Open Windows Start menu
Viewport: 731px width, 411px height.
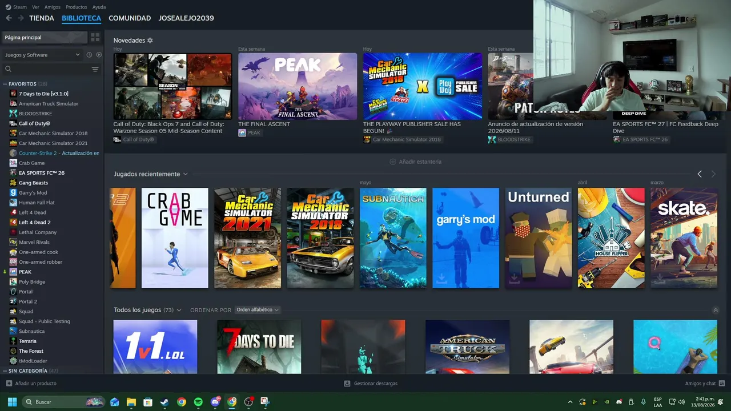click(x=12, y=402)
